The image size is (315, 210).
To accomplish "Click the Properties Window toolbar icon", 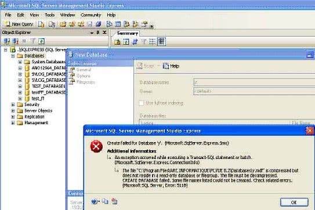I will coord(144,24).
